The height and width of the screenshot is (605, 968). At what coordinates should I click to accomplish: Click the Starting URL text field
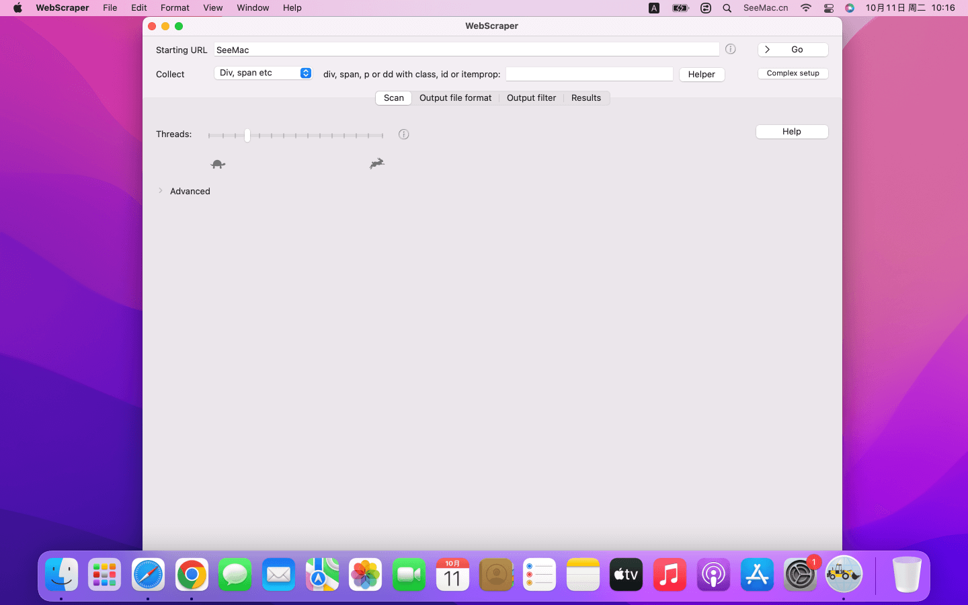467,50
